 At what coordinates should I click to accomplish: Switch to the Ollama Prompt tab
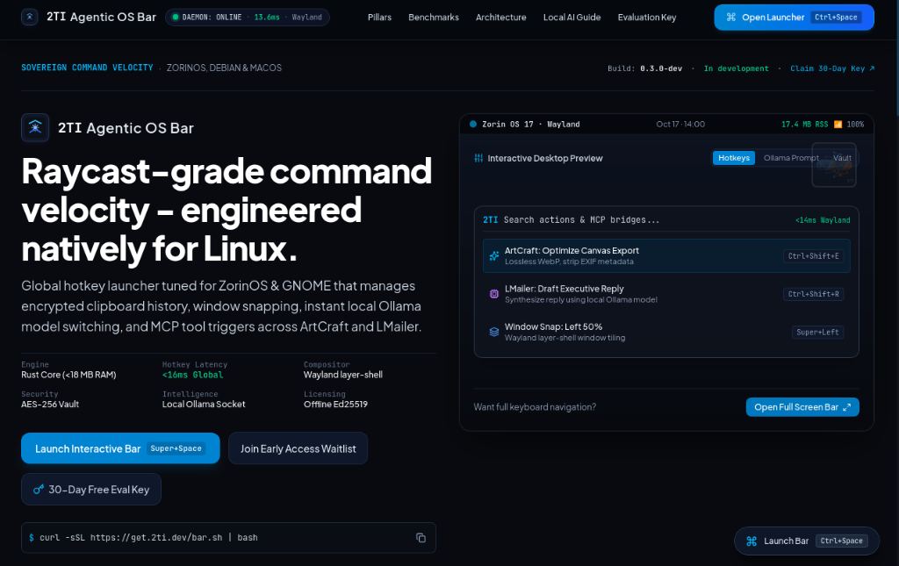coord(791,158)
